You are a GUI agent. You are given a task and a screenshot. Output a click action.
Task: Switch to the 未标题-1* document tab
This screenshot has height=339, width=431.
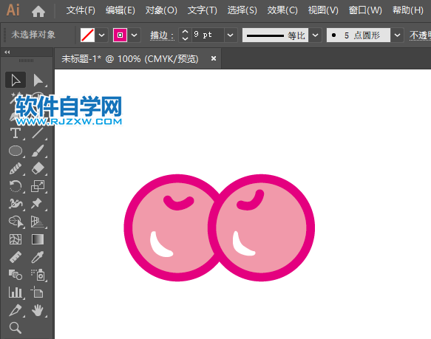(x=129, y=59)
